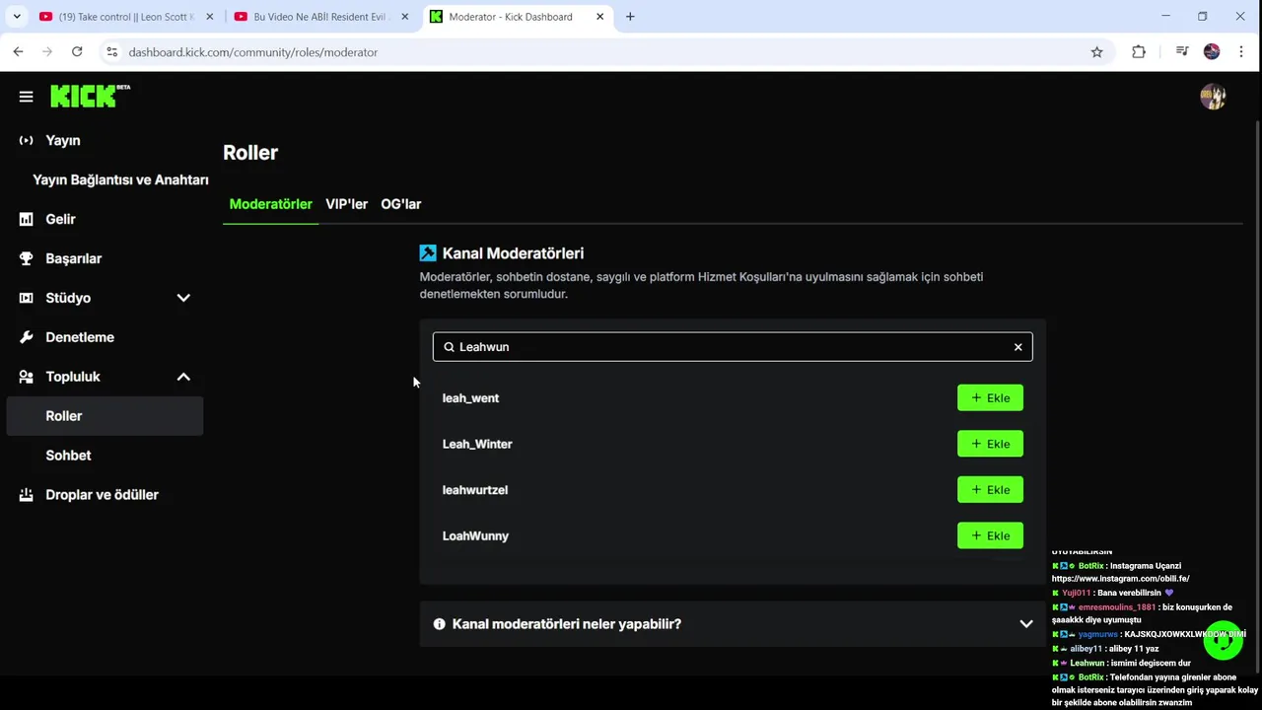This screenshot has width=1262, height=710.
Task: Click the Stüdyo icon
Action: click(27, 298)
